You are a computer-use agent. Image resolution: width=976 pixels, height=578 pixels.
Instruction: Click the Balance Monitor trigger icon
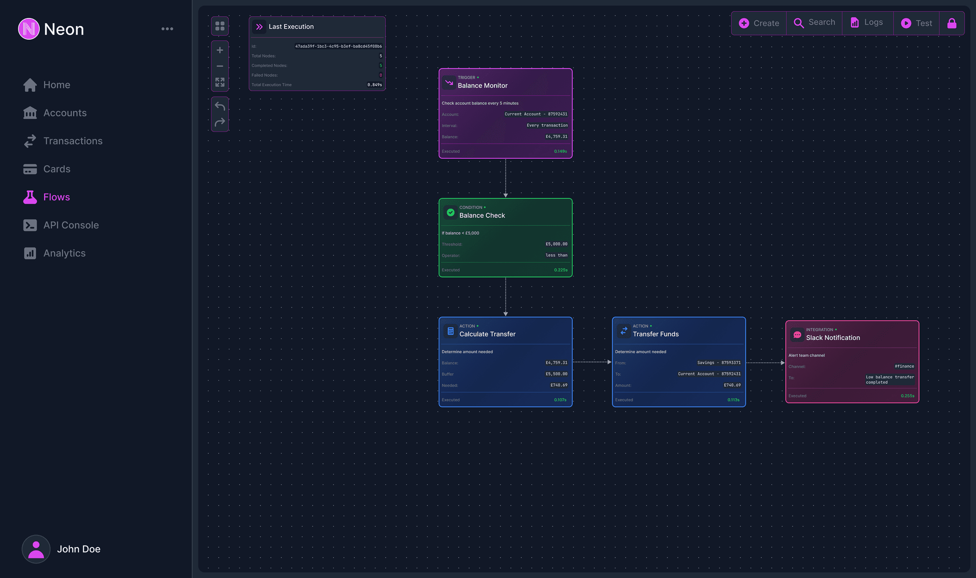tap(449, 82)
